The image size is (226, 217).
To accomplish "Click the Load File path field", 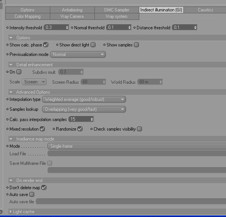I will tap(137, 153).
